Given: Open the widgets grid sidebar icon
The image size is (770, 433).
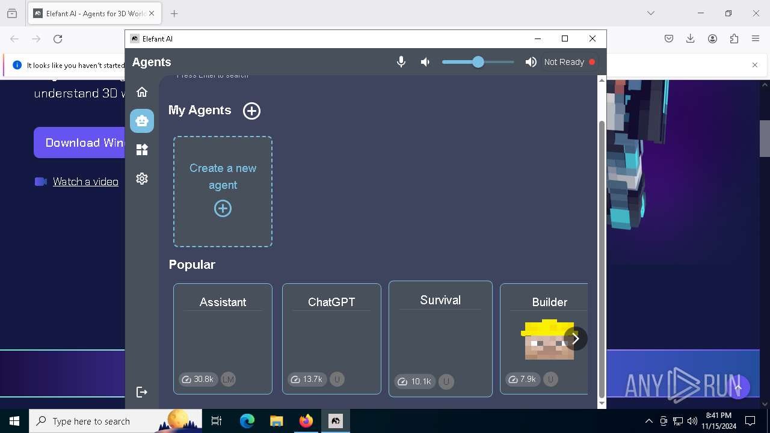Looking at the screenshot, I should click(142, 150).
